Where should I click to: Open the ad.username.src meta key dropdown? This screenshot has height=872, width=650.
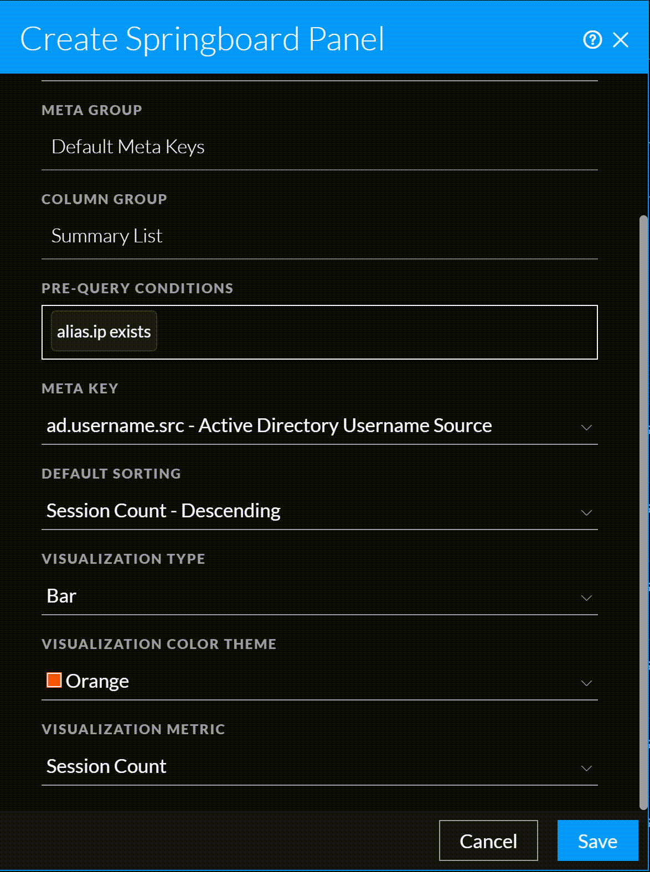[269, 425]
